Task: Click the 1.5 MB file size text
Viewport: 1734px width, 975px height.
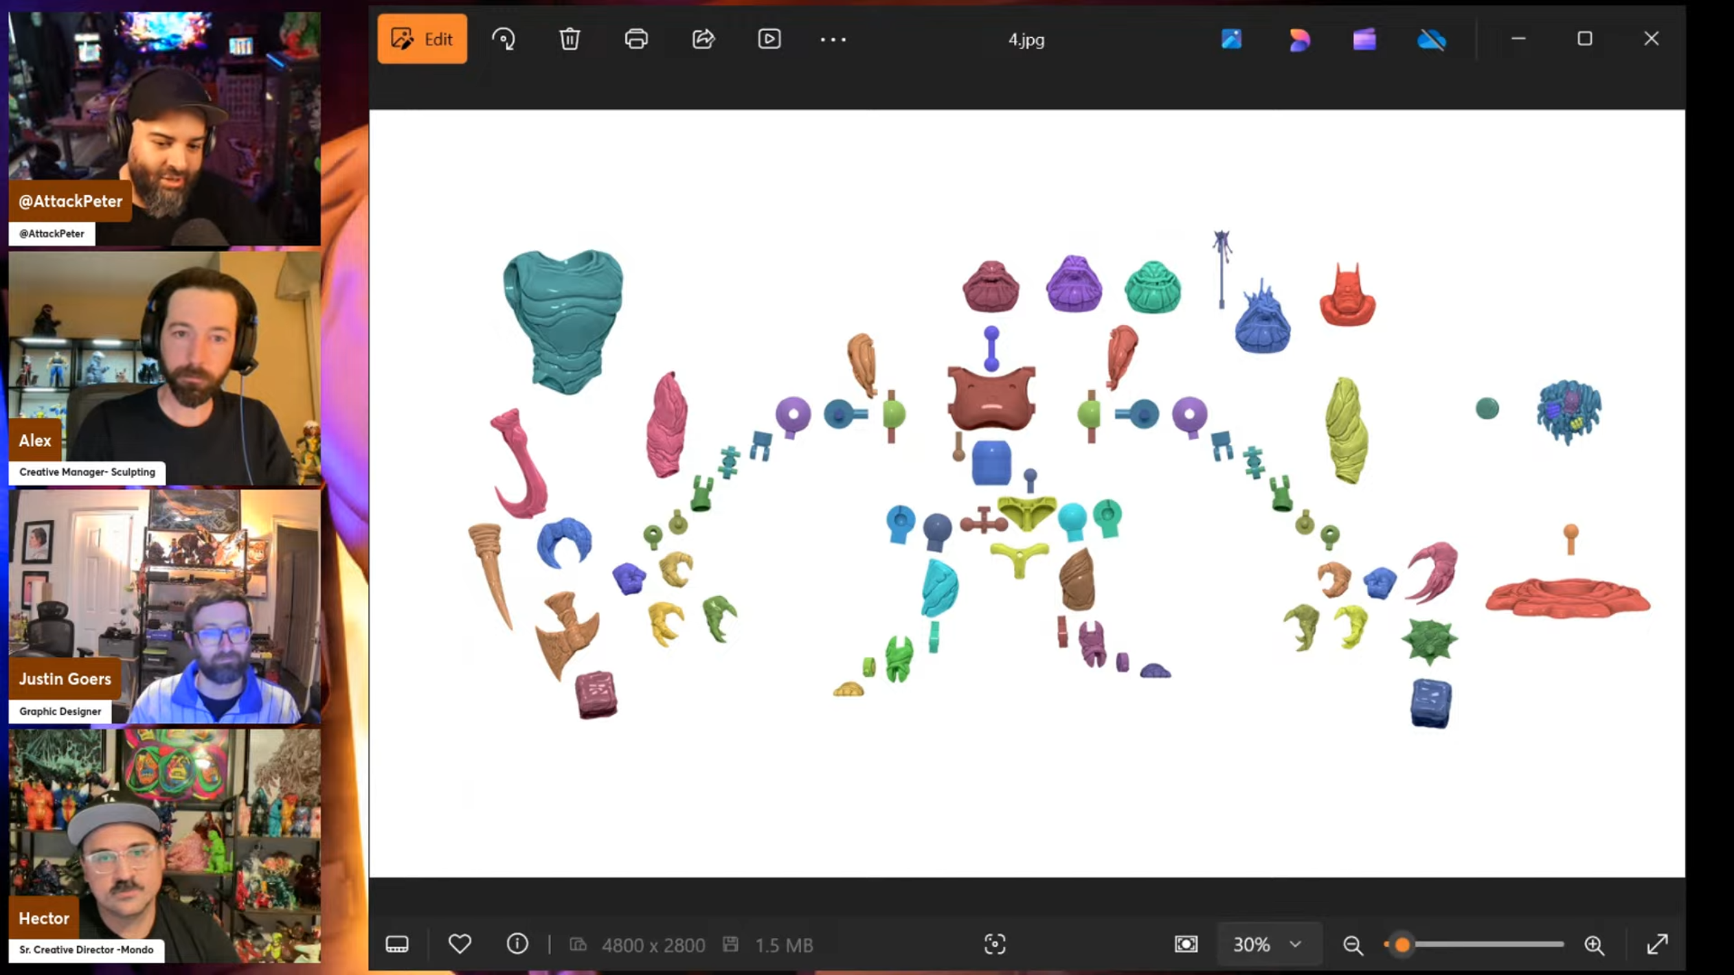Action: (x=784, y=945)
